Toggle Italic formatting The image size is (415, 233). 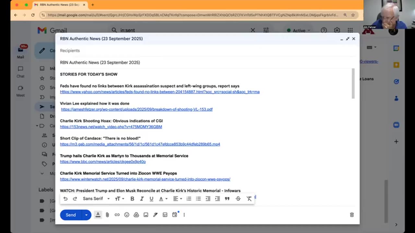[142, 199]
